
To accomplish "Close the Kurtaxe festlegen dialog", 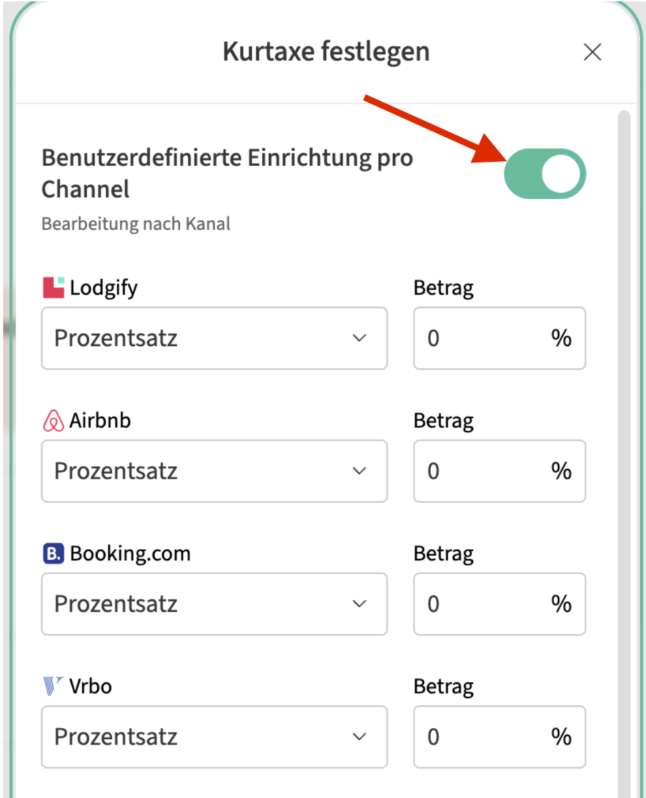I will click(x=592, y=52).
